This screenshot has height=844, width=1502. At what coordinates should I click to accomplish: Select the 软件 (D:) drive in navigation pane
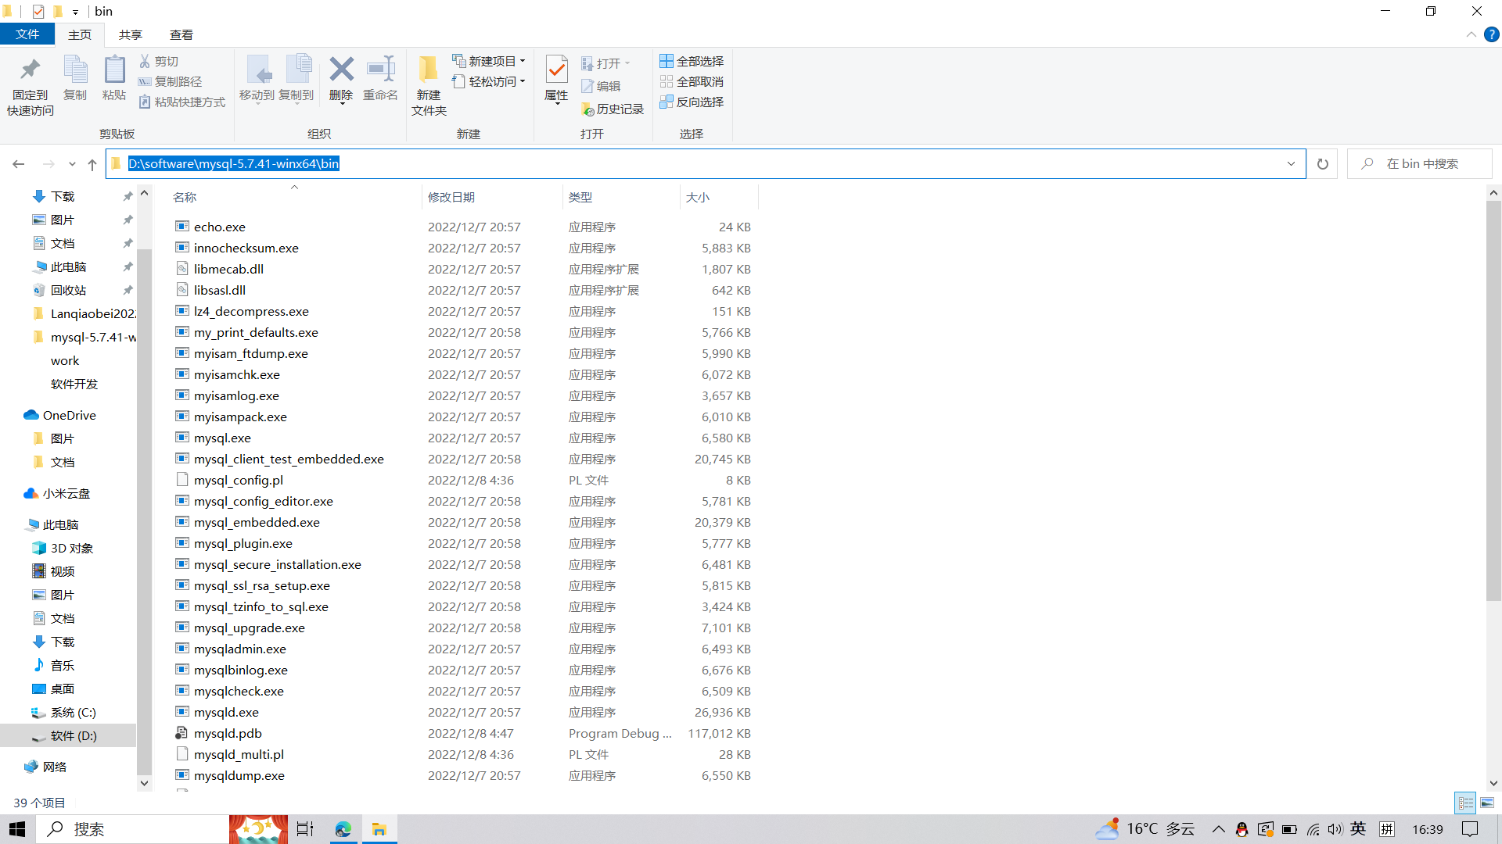pyautogui.click(x=69, y=735)
